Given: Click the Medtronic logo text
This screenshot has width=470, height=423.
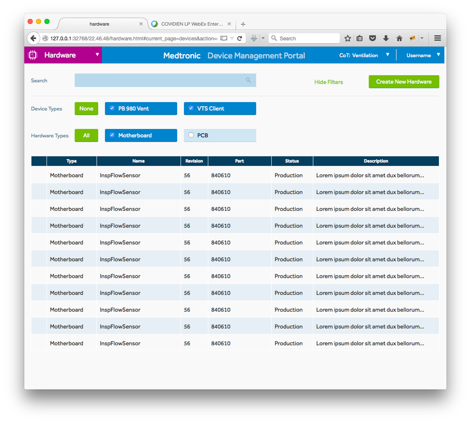Looking at the screenshot, I should [x=182, y=56].
